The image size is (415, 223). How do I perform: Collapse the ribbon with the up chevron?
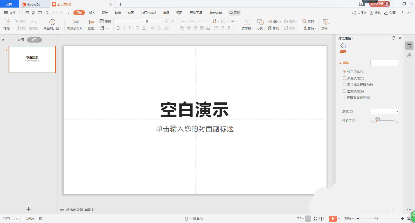point(409,13)
